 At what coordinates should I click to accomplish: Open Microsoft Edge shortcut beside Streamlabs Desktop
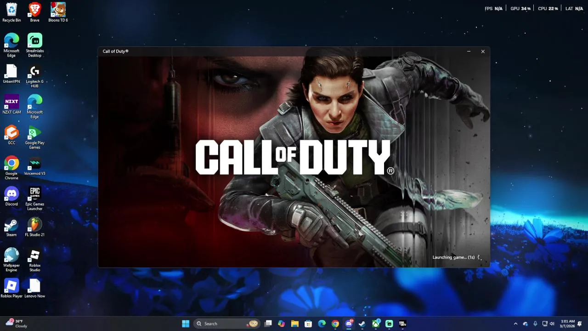point(11,45)
